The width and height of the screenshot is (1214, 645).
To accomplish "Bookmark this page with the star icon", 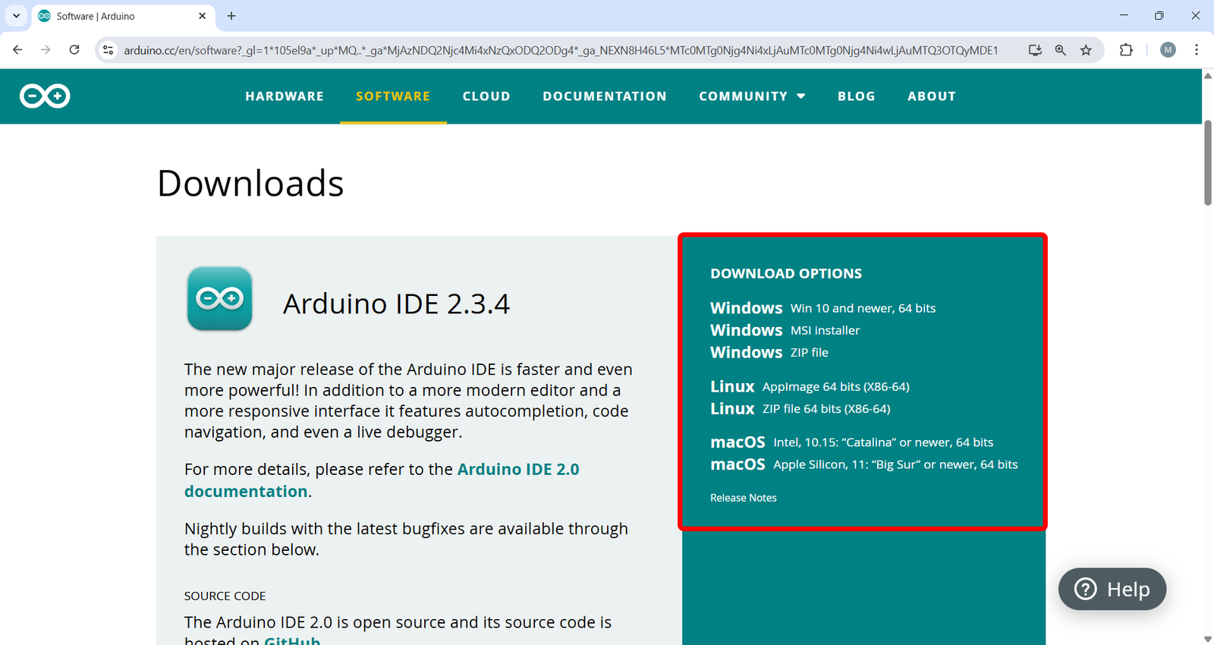I will pyautogui.click(x=1086, y=50).
